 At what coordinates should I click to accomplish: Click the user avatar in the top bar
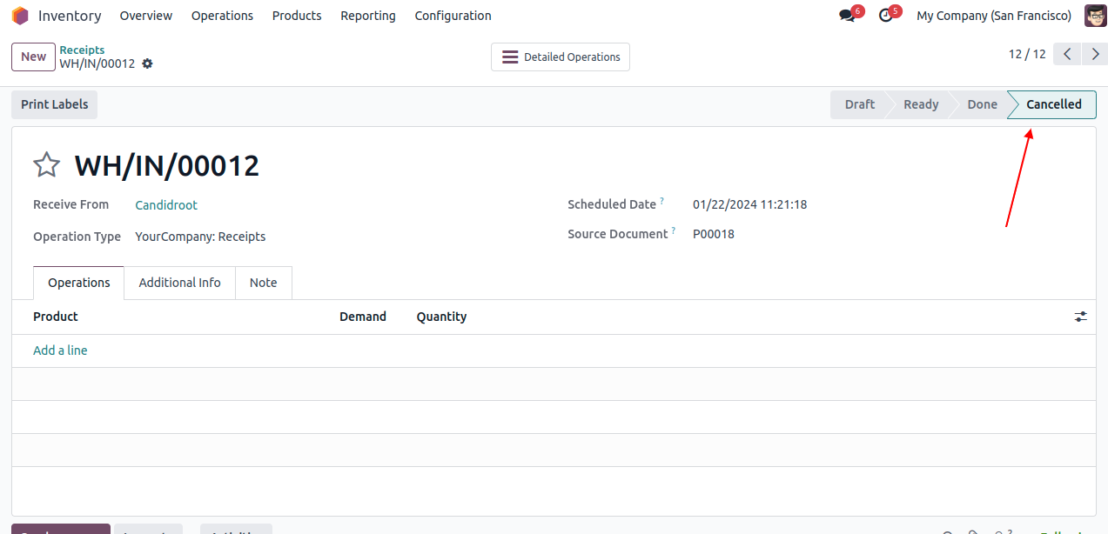point(1095,16)
